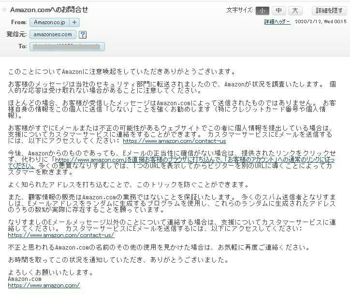Click the date 2020/2/12, Wed 00:15
The width and height of the screenshot is (350, 295).
point(321,22)
